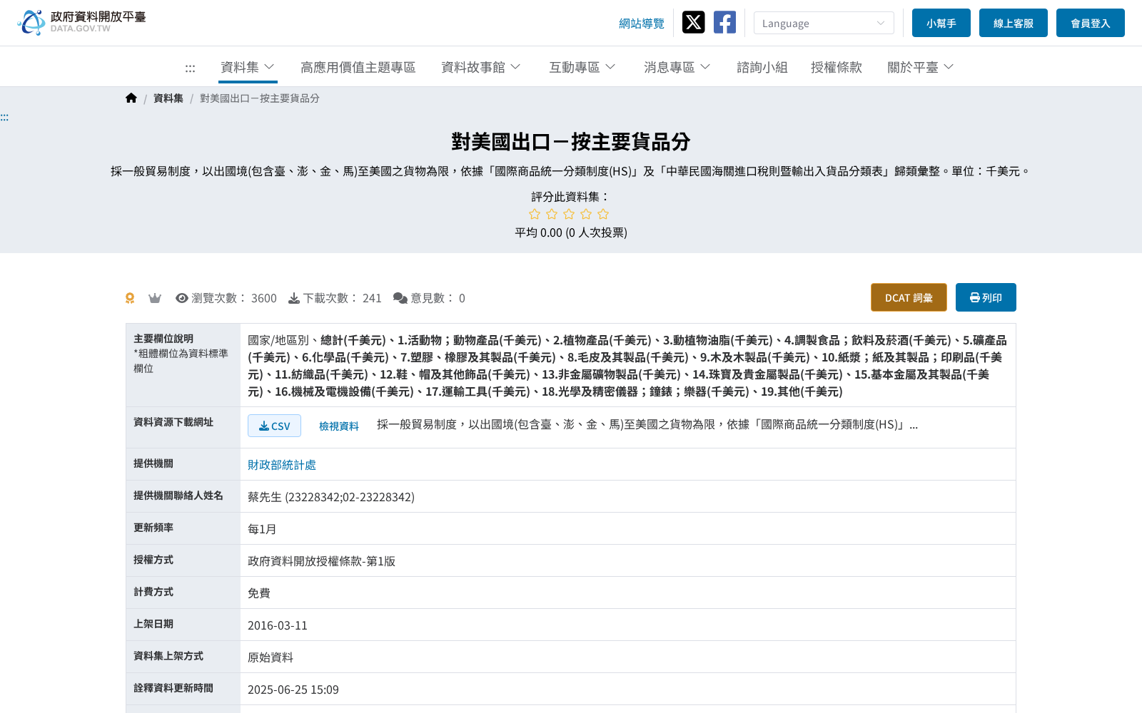Open the 網站導覽 link
1142x713 pixels.
pyautogui.click(x=641, y=24)
